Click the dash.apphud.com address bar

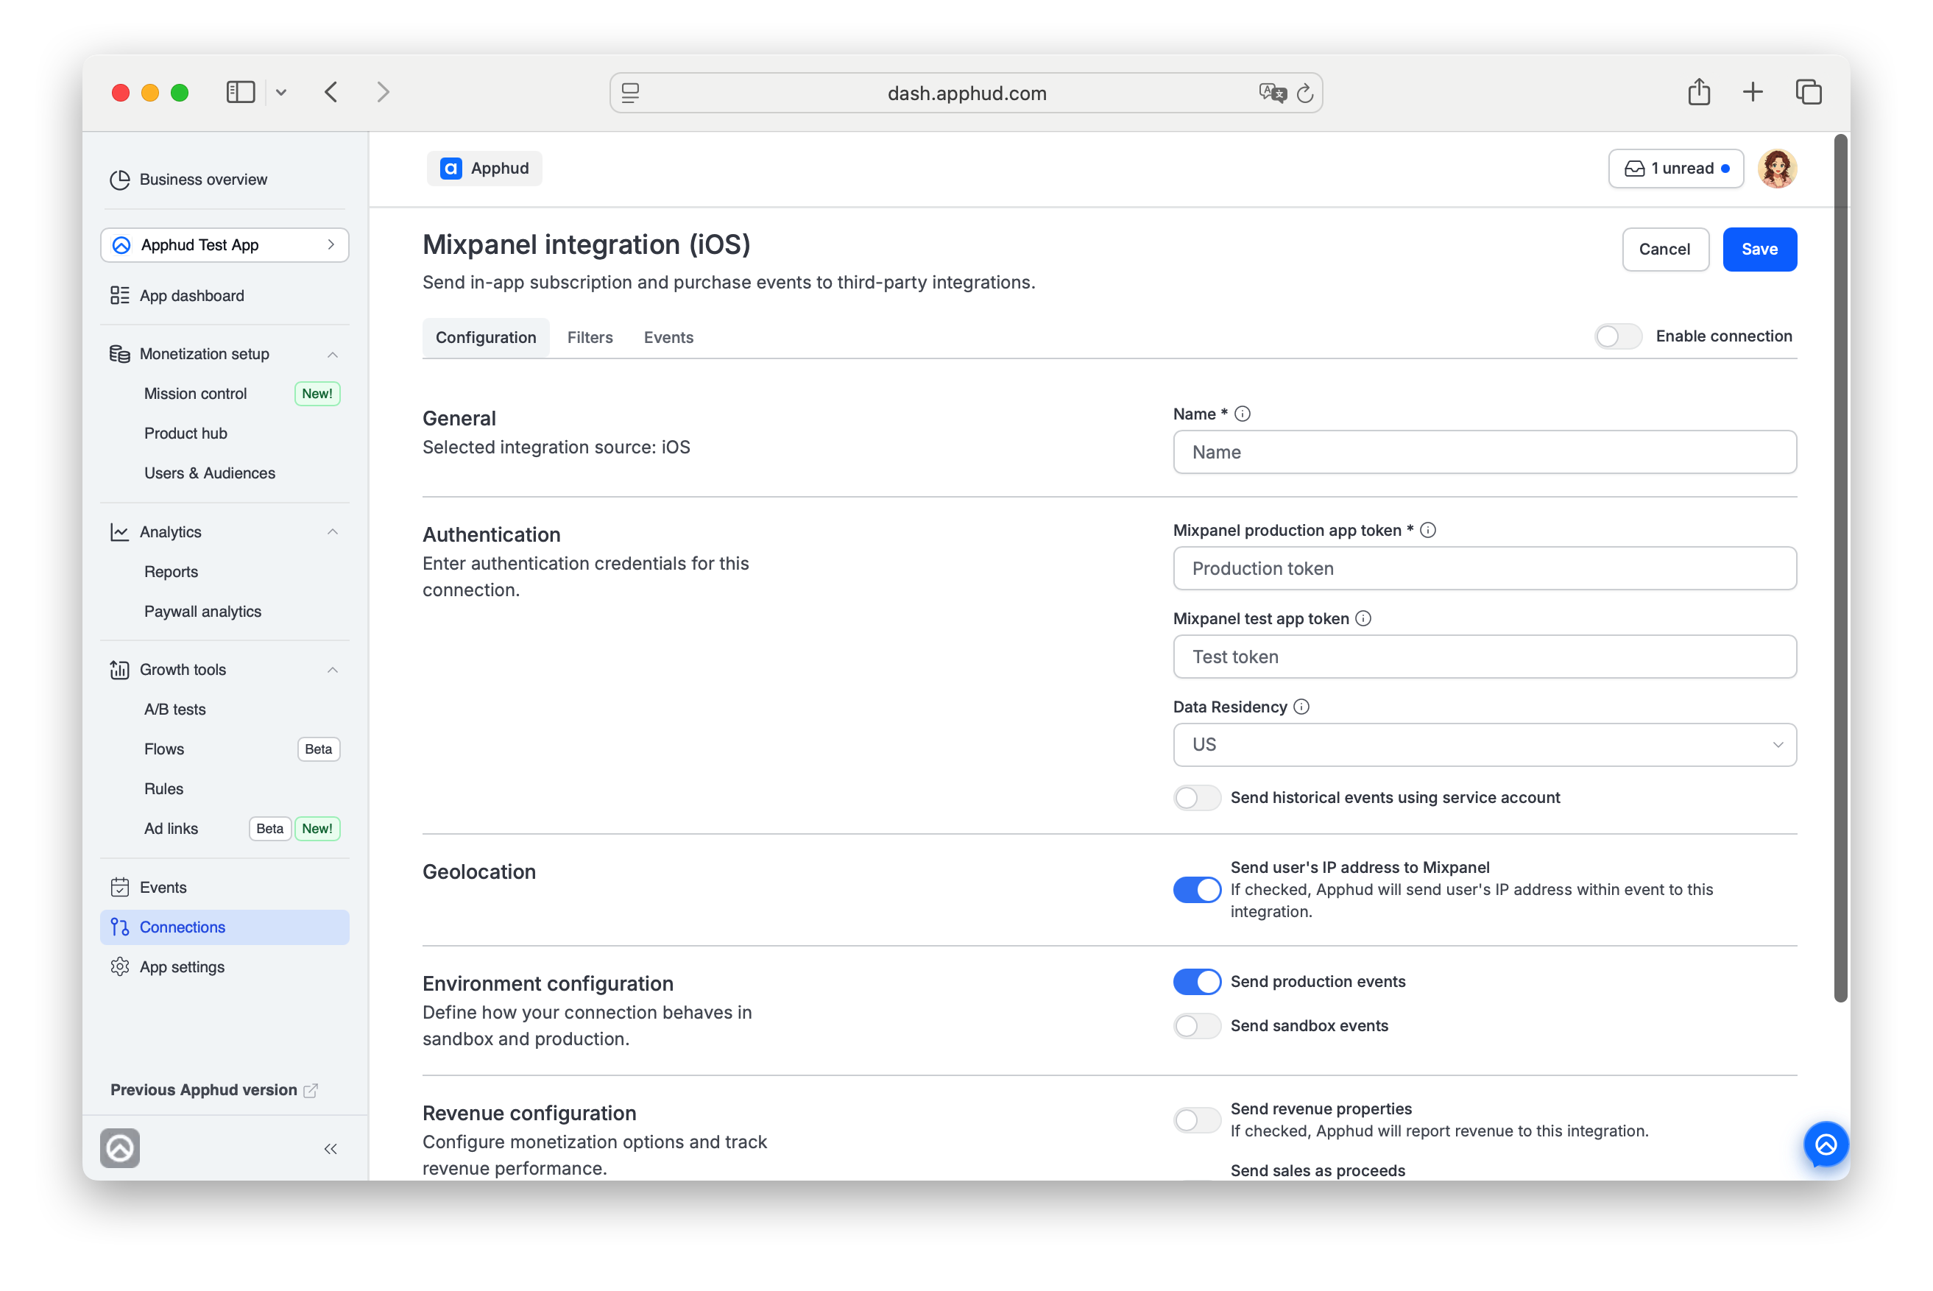point(966,93)
